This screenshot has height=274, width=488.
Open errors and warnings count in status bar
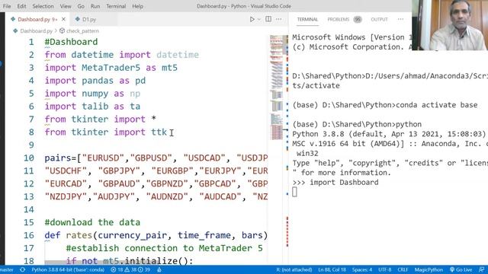130,269
